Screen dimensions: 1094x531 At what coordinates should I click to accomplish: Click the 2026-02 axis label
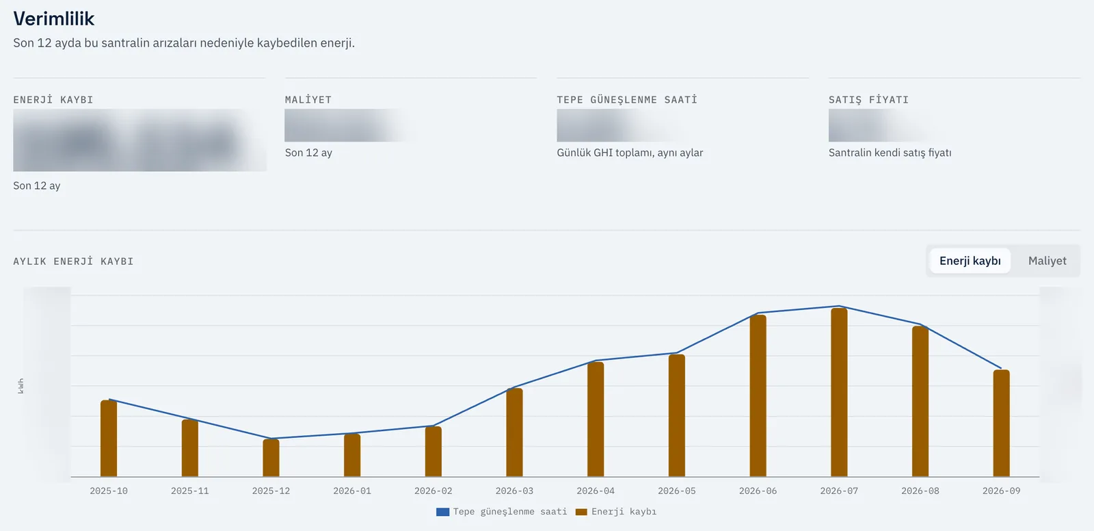click(433, 491)
